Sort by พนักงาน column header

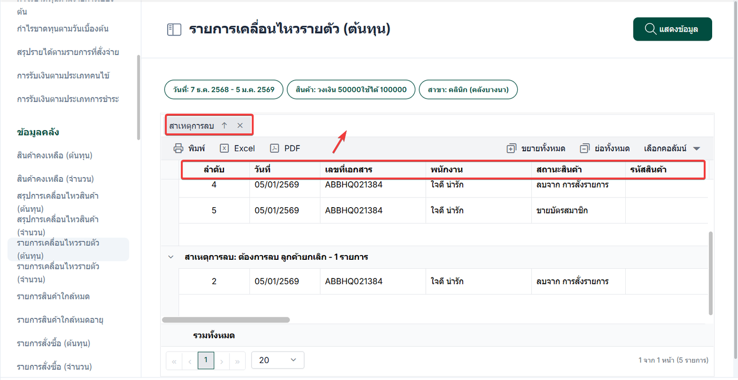tap(478, 170)
